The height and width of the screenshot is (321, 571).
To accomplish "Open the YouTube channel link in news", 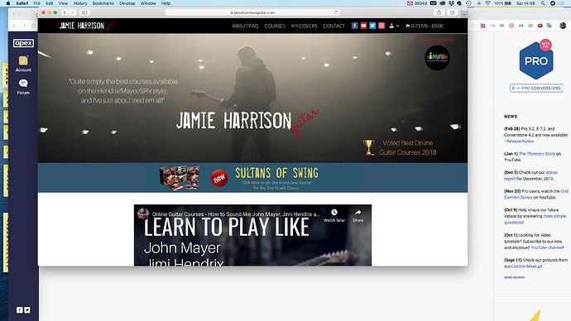I will click(547, 247).
